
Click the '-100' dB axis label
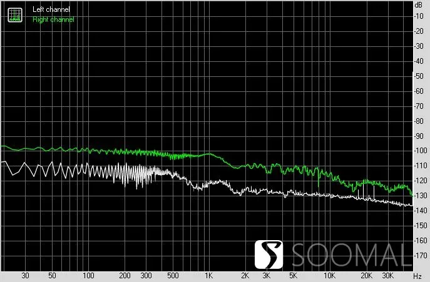coord(421,151)
